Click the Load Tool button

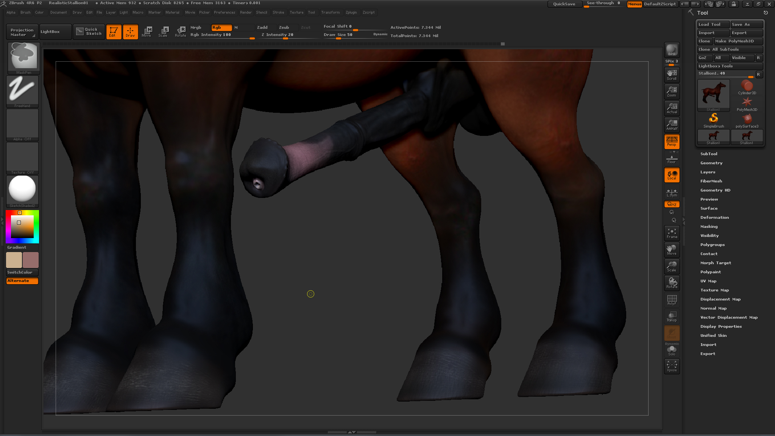click(x=713, y=25)
